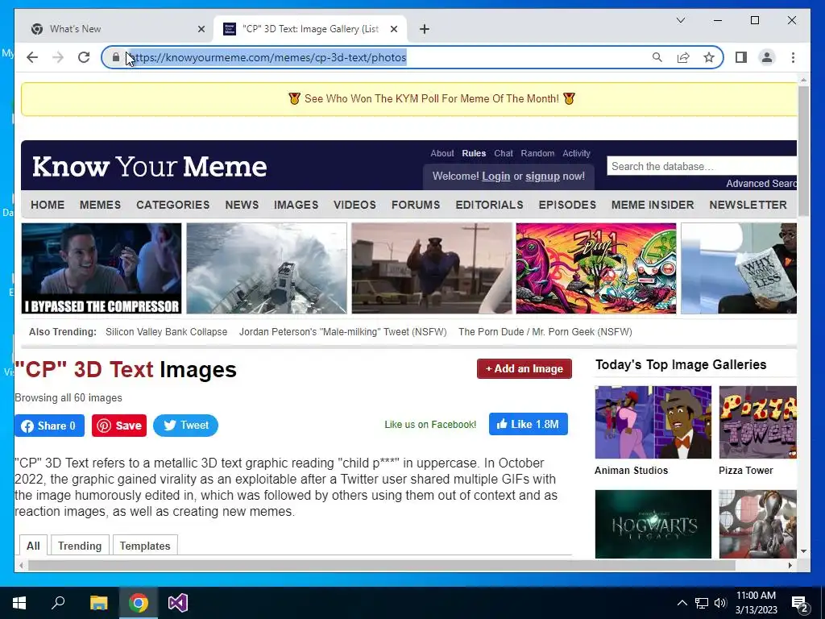
Task: Open CATEGORIES navigation item
Action: 172,205
